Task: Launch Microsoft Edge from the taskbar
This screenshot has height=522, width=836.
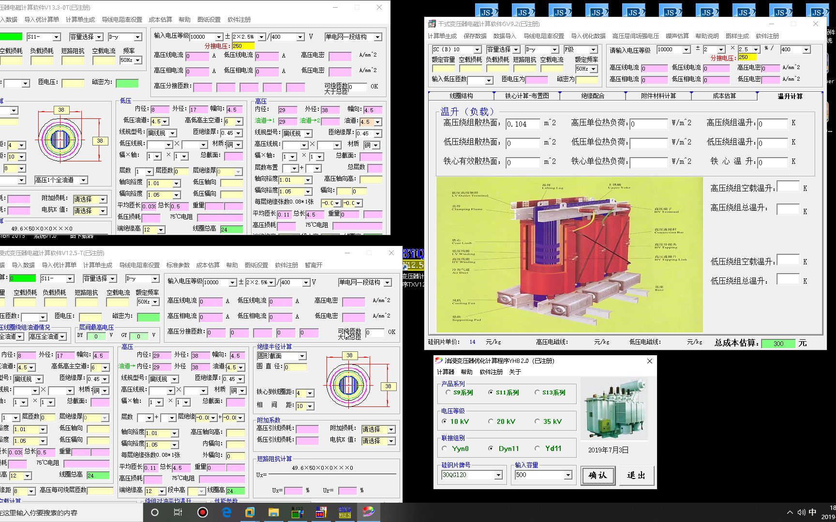Action: pos(226,512)
